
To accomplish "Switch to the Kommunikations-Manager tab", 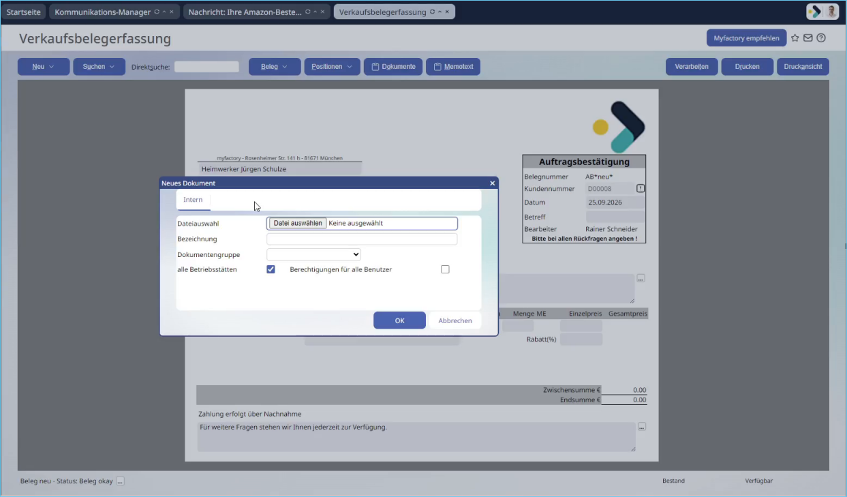I will (x=102, y=12).
